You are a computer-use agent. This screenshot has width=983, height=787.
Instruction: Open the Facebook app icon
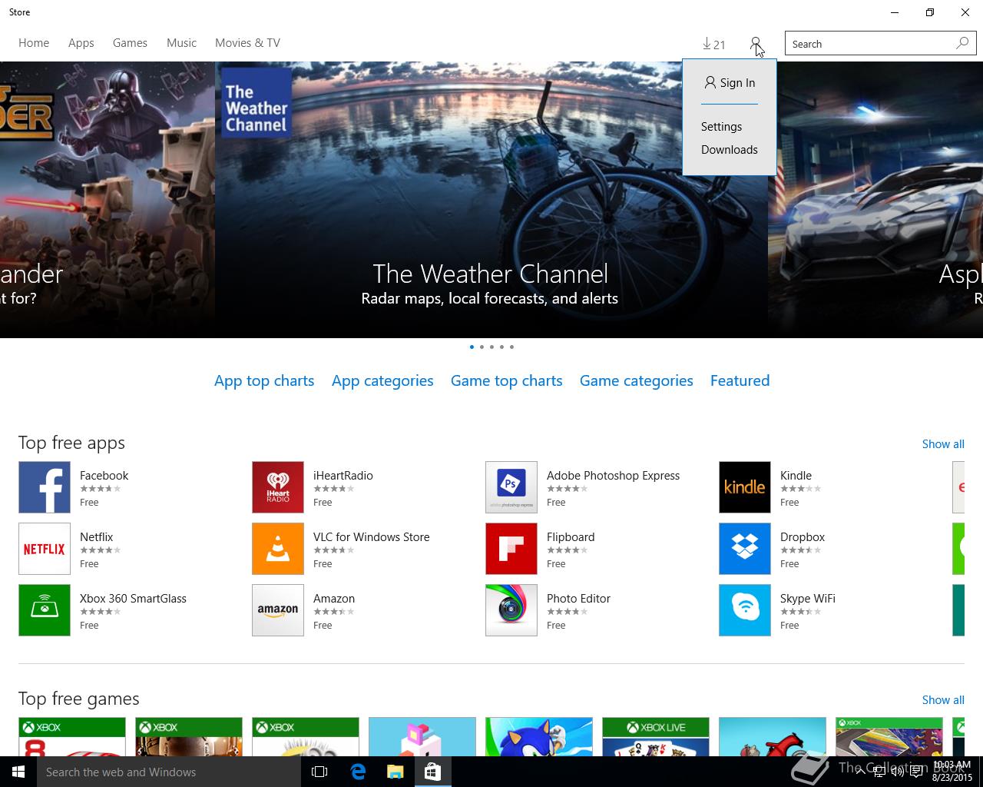[45, 487]
